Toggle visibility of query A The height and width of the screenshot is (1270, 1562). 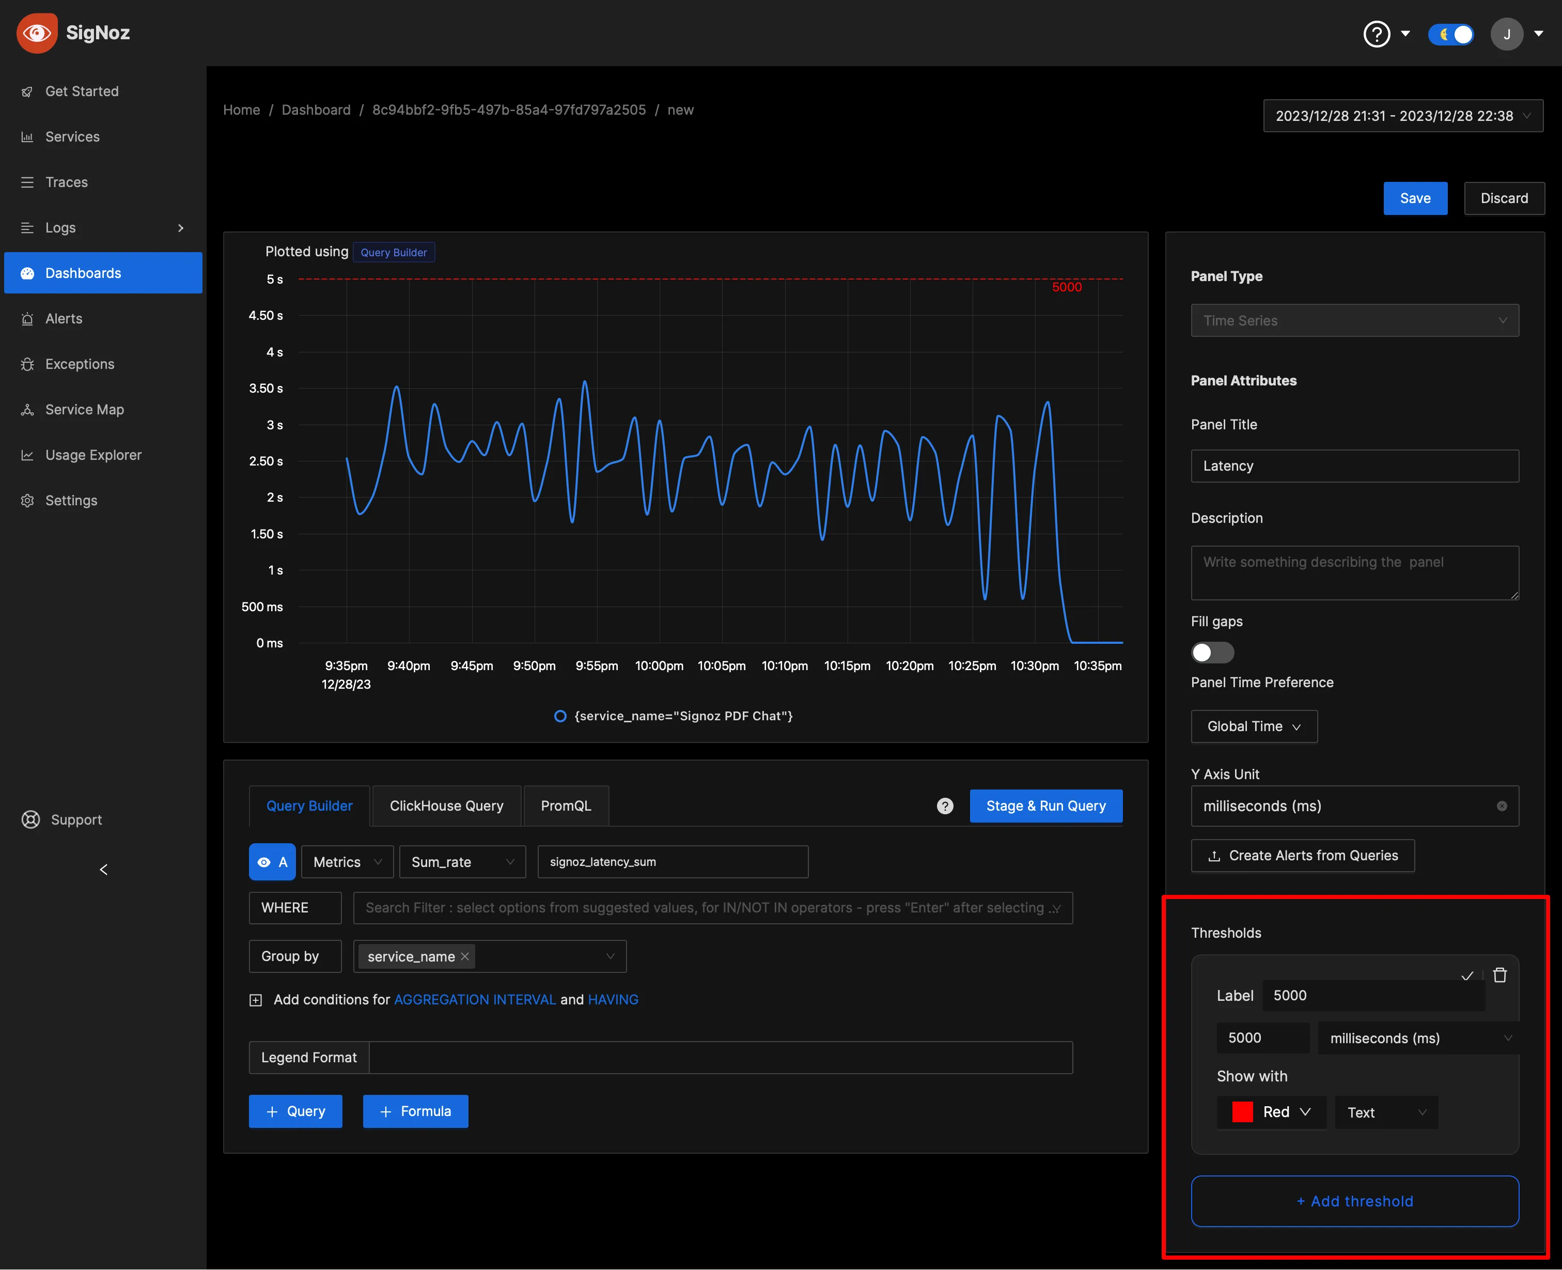coord(272,862)
